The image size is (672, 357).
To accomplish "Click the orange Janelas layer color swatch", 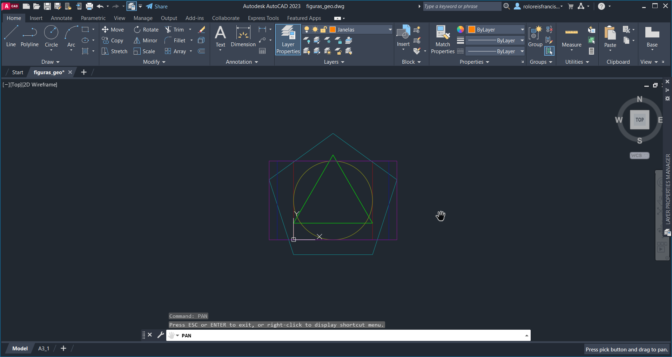I will [x=333, y=30].
